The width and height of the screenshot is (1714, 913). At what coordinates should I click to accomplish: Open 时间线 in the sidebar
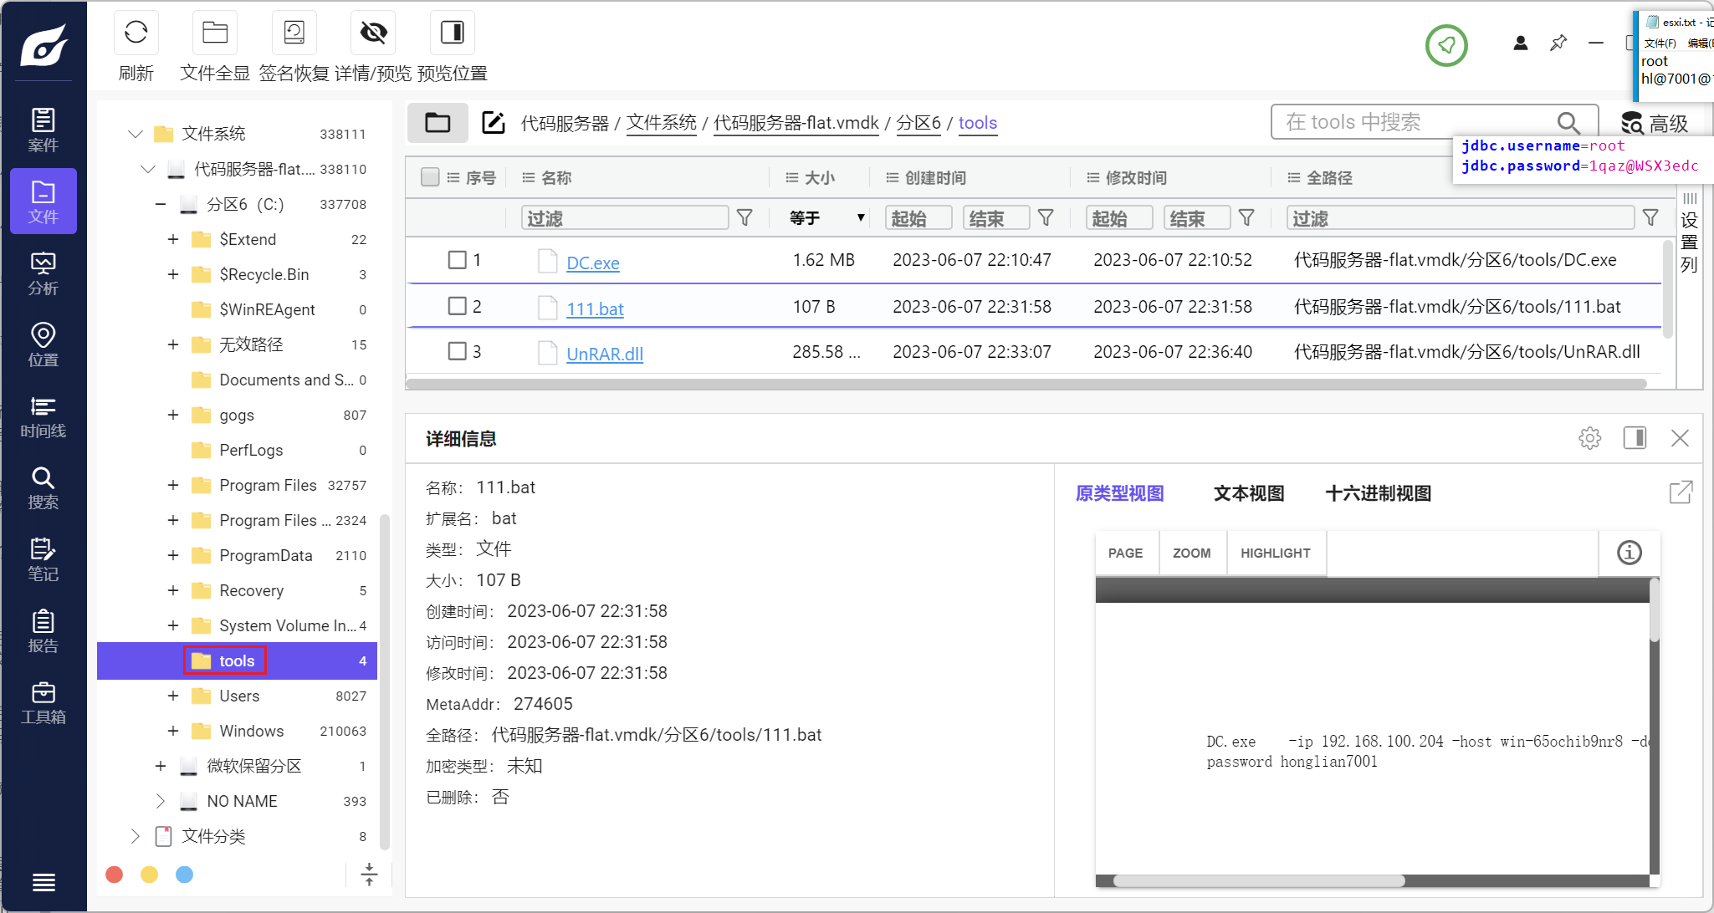click(43, 416)
